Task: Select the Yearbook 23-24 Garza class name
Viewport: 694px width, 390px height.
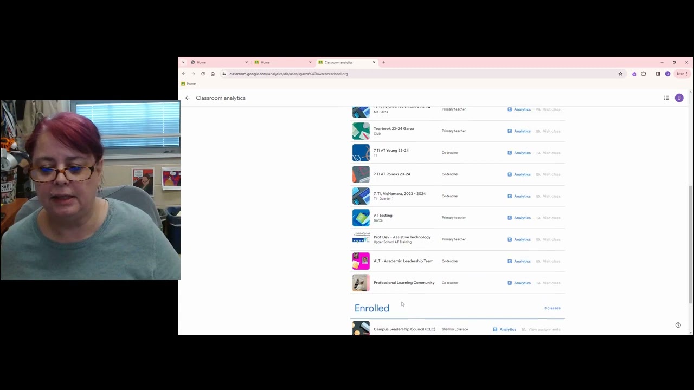Action: (x=394, y=129)
